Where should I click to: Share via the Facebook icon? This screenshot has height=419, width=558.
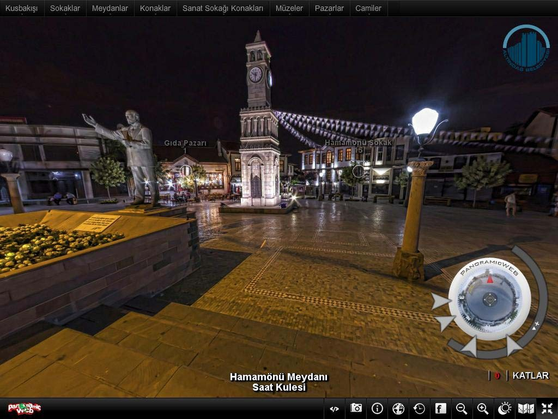(440, 409)
